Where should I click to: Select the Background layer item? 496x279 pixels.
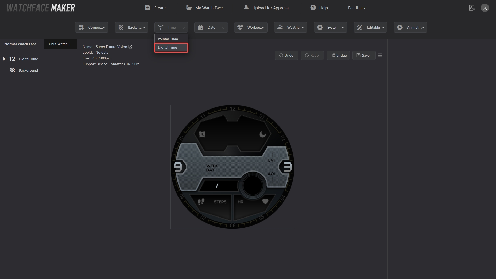[x=28, y=70]
